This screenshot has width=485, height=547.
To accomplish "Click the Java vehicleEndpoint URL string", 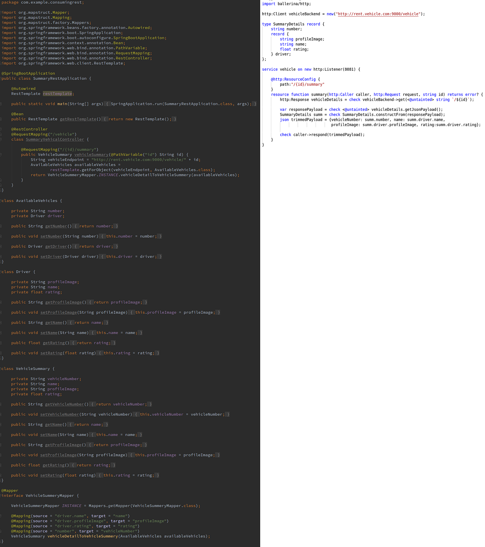I will tap(139, 160).
